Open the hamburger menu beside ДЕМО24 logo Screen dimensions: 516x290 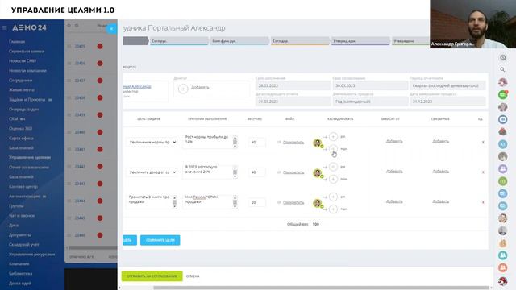pyautogui.click(x=4, y=28)
